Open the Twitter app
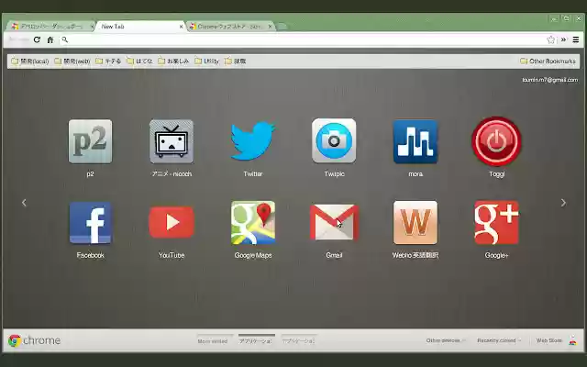 tap(253, 141)
